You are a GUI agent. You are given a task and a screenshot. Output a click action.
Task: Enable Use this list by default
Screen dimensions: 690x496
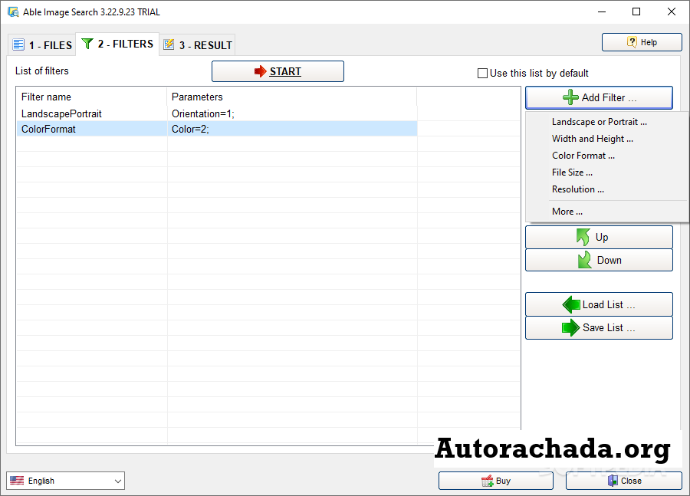[x=483, y=73]
